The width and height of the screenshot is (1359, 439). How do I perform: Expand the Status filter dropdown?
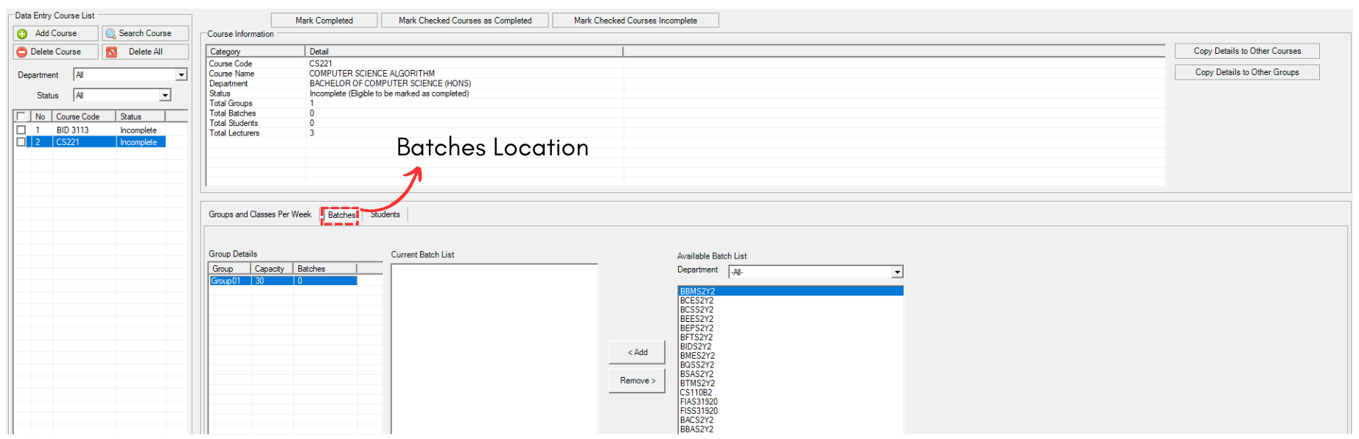click(x=165, y=96)
